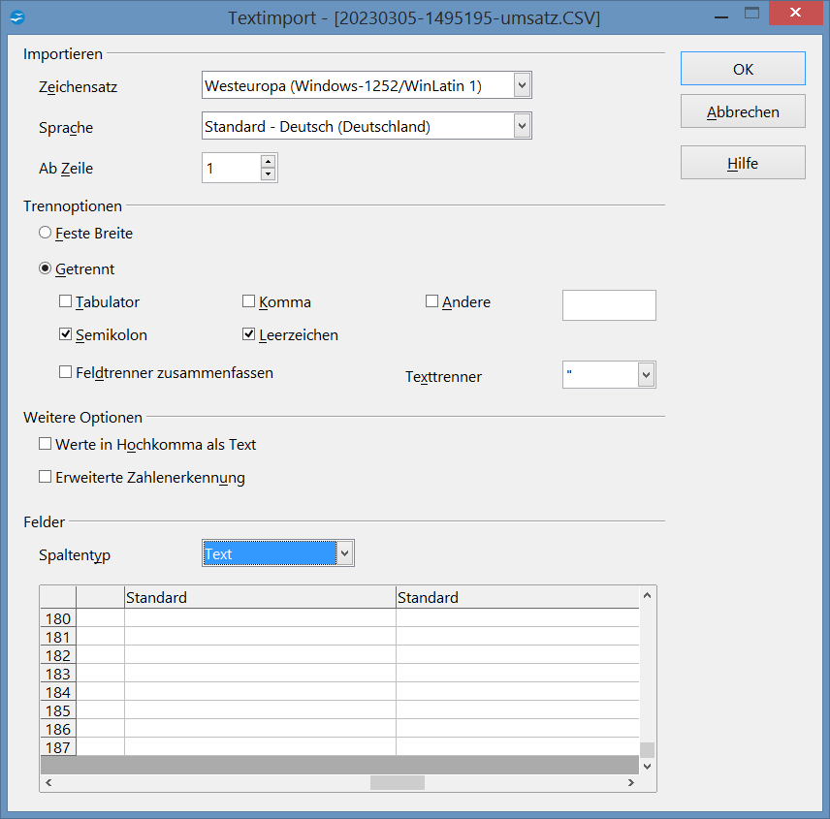Click row number 185 in preview

(58, 710)
